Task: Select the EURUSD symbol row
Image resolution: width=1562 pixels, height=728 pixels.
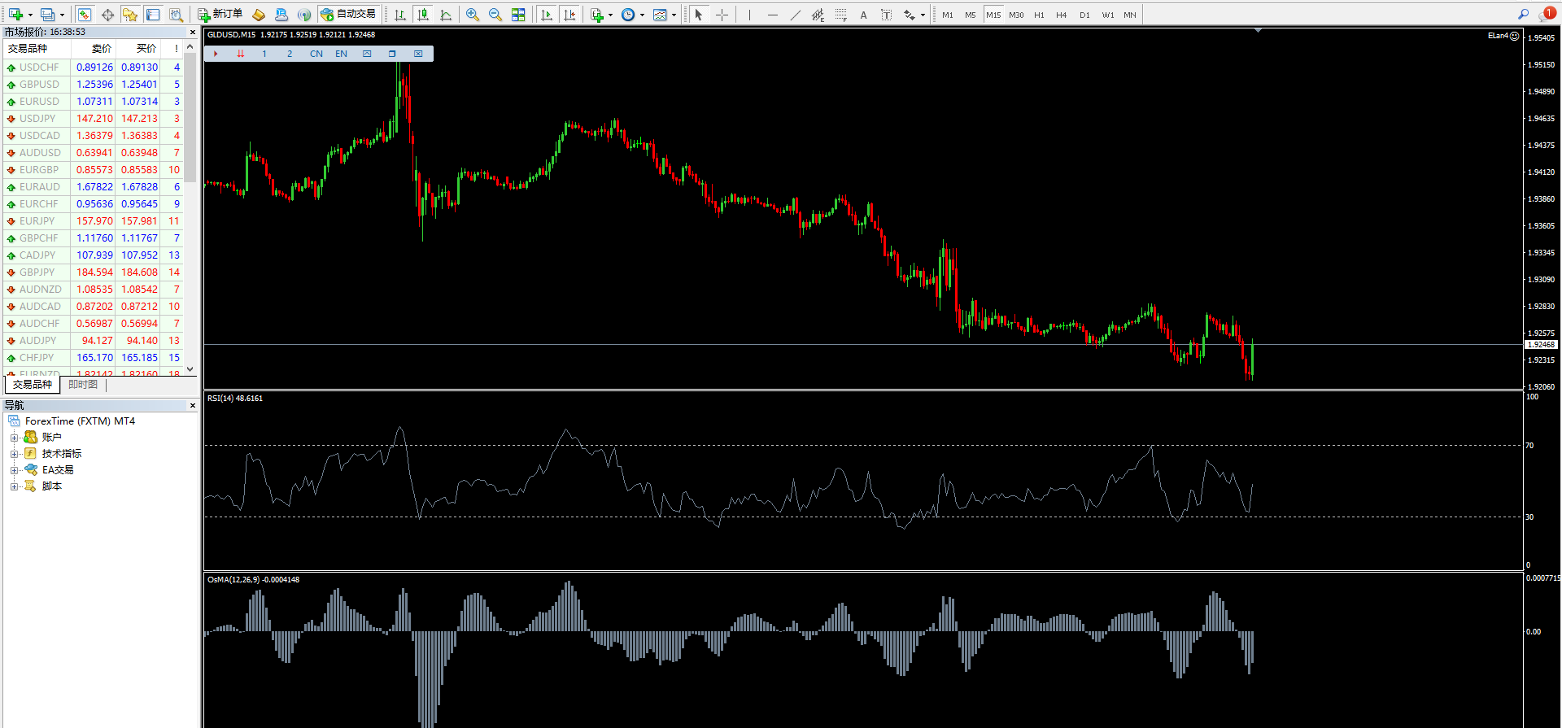Action: pyautogui.click(x=94, y=102)
